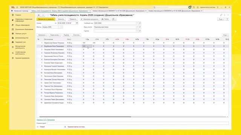The image size is (241, 135).
Task: Click the Месяц Апрель 2026 field
Action: pyautogui.click(x=50, y=27)
